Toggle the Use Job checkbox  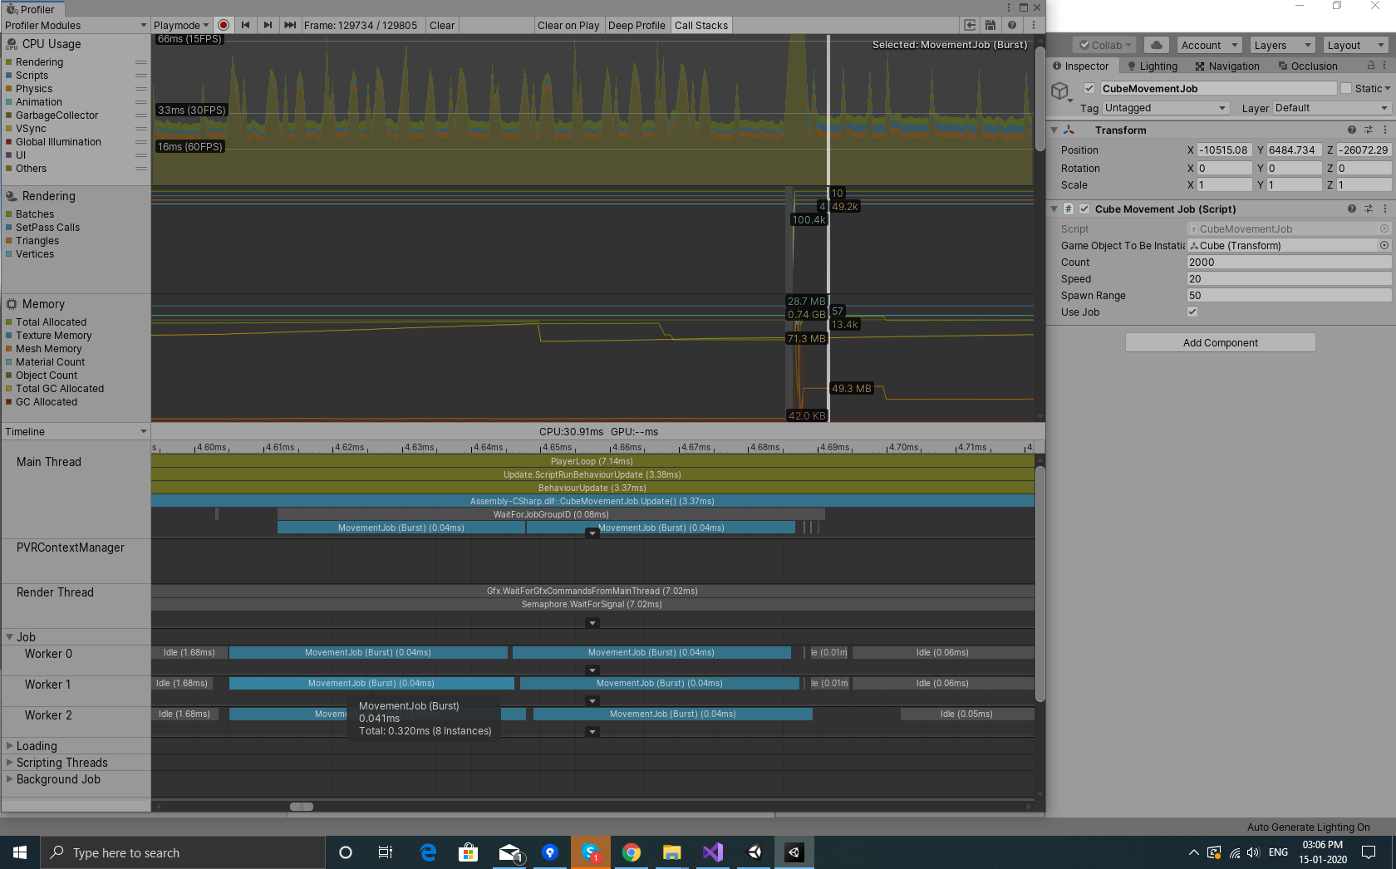tap(1192, 312)
